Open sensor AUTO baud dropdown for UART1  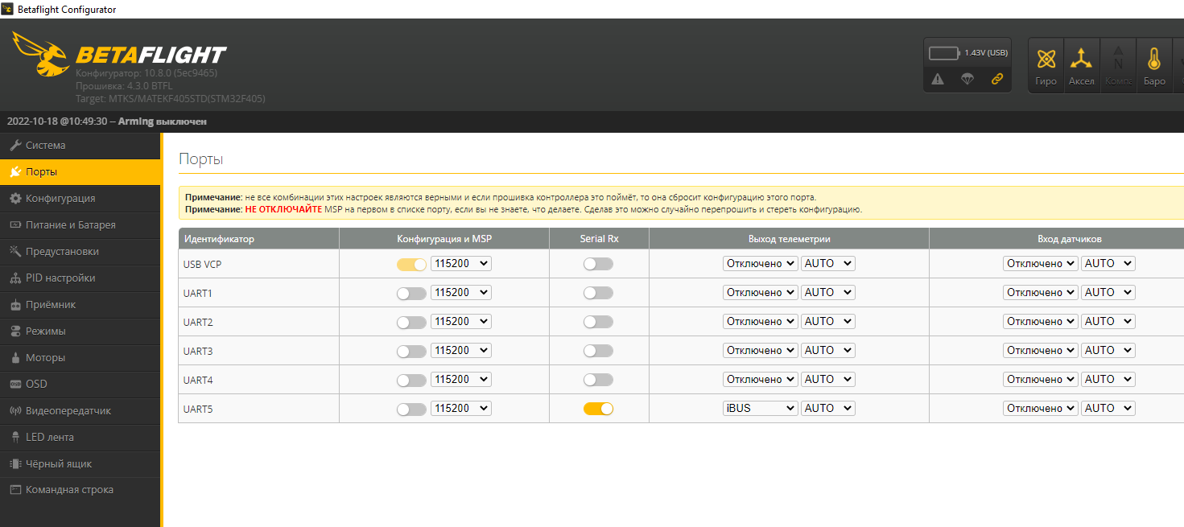(x=1108, y=293)
